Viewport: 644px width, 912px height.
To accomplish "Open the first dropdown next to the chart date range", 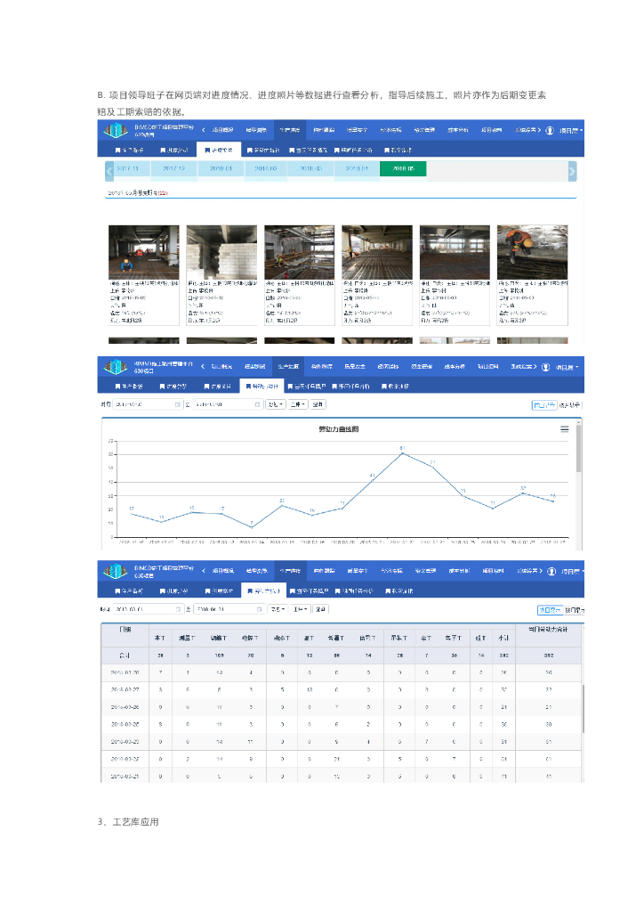I will 276,404.
